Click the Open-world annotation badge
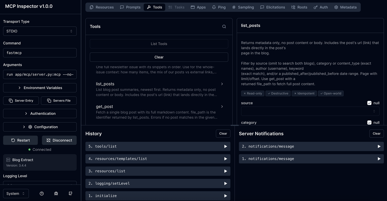The image size is (387, 201). (331, 93)
